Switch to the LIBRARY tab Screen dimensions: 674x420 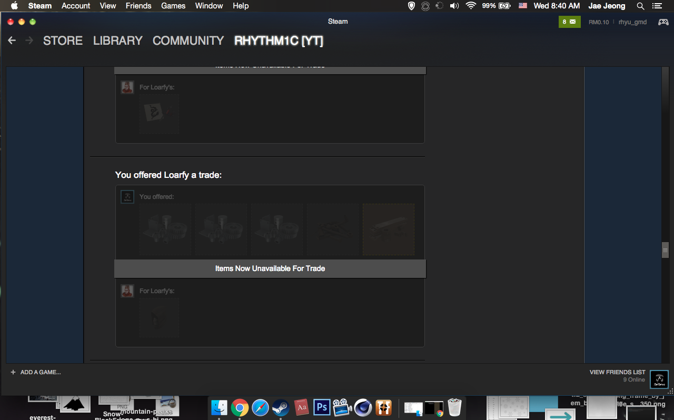pyautogui.click(x=117, y=41)
